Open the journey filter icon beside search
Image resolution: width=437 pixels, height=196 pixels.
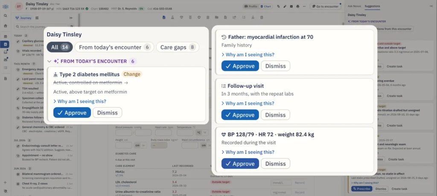[x=72, y=26]
